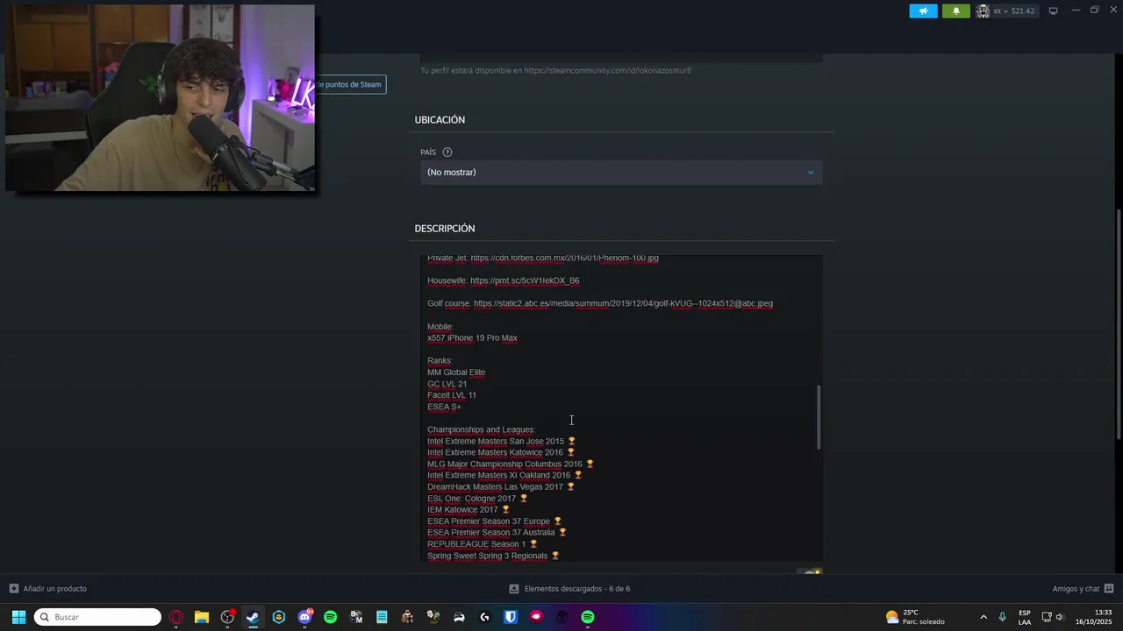Click the 'MM Global Elite' line

[456, 372]
